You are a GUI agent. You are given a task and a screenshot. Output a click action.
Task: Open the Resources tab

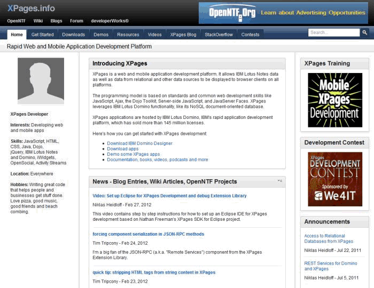128,35
